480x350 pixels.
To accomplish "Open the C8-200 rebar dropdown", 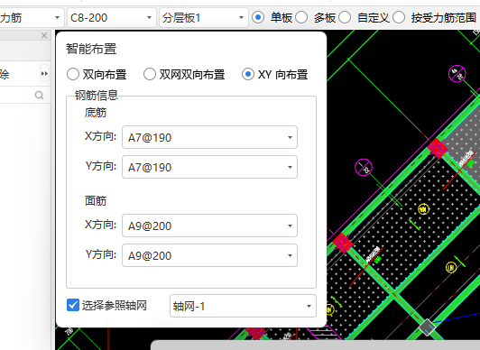I will pos(112,18).
